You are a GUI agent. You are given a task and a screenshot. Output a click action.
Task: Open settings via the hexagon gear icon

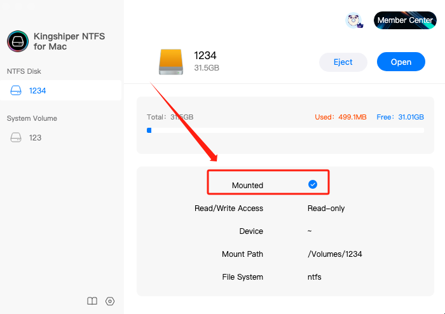[110, 301]
